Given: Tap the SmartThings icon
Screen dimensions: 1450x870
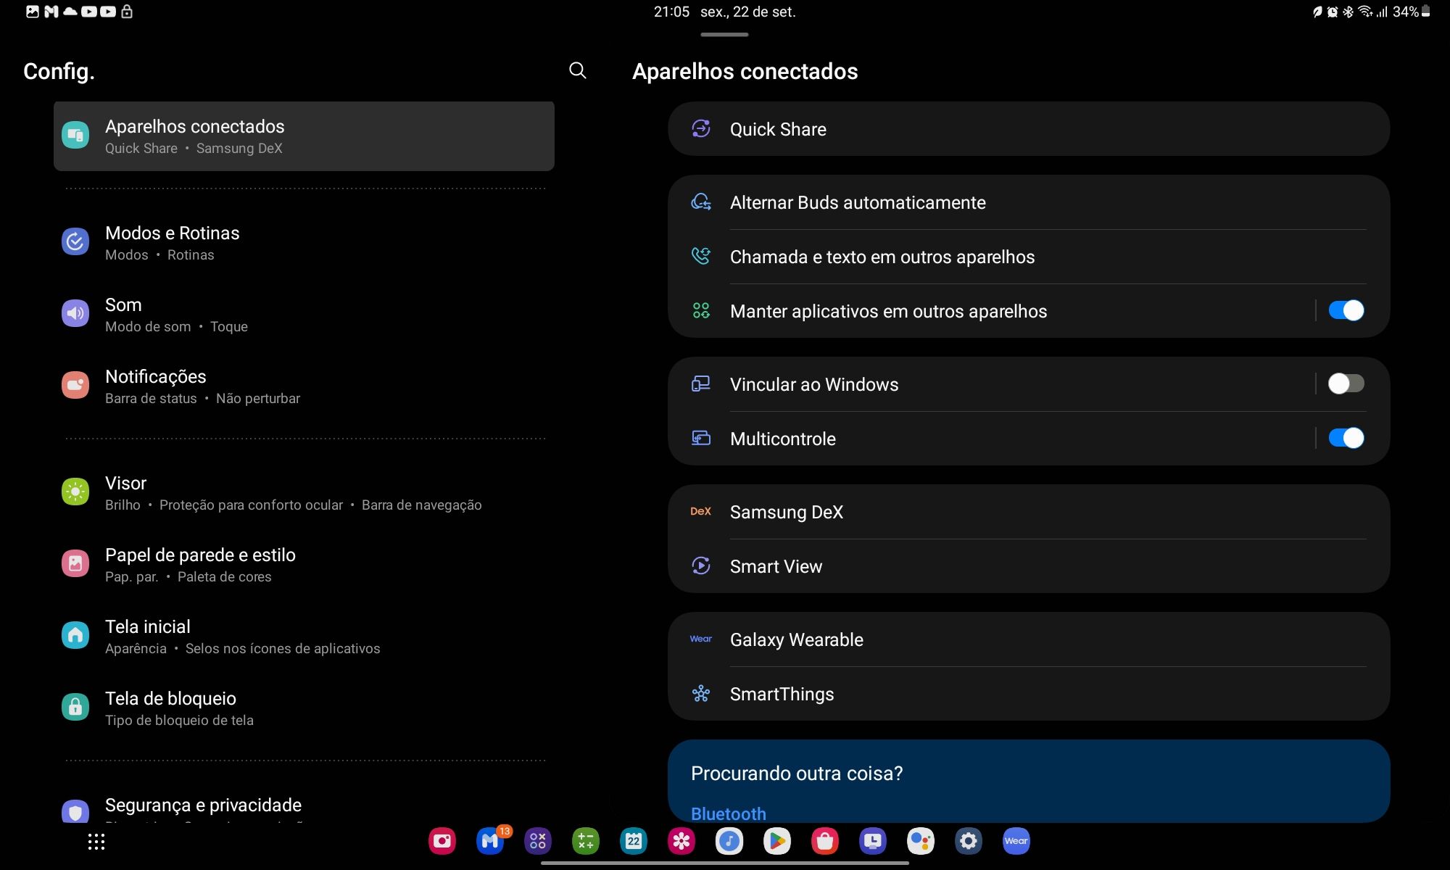Looking at the screenshot, I should [701, 694].
